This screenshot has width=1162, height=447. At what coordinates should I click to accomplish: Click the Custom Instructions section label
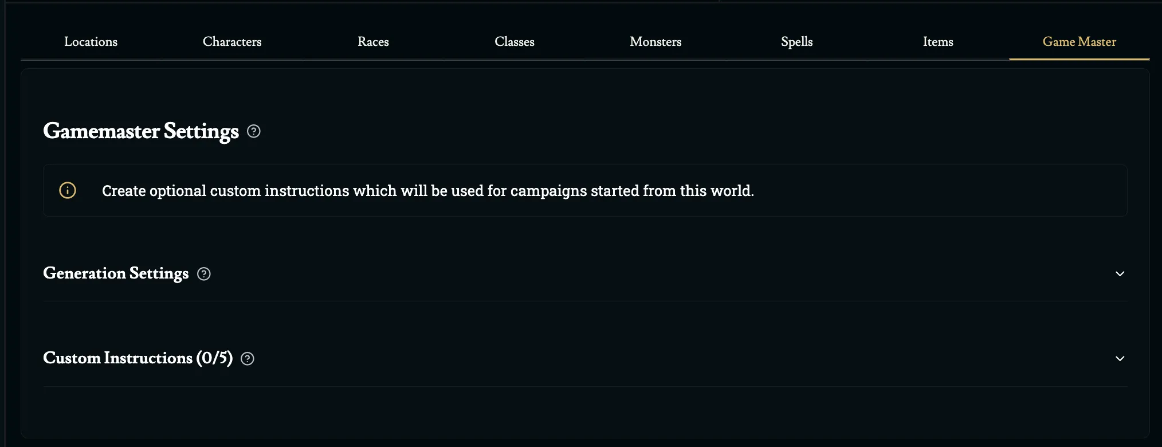coord(117,358)
